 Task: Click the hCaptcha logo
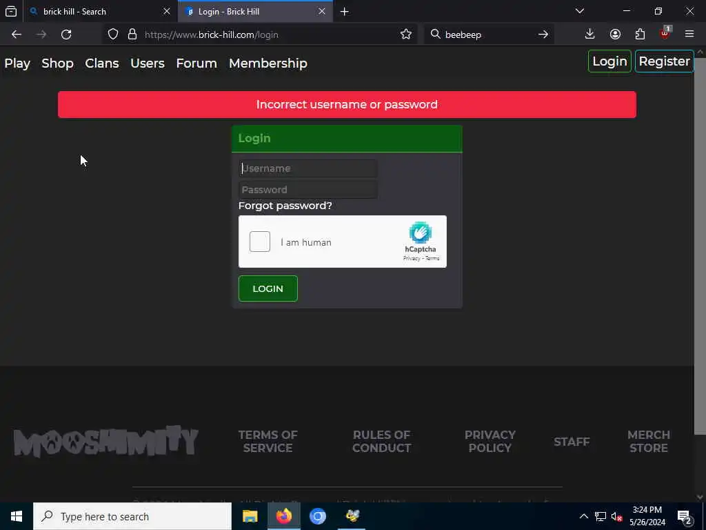[x=420, y=233]
